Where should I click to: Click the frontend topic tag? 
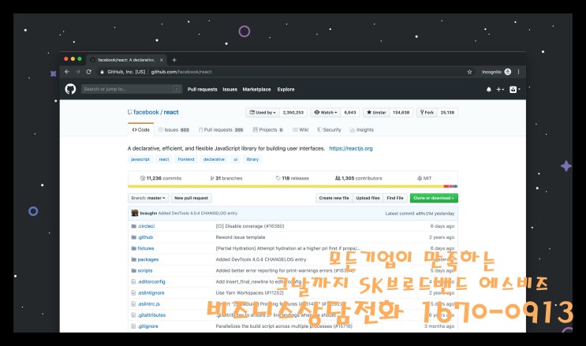coord(186,159)
